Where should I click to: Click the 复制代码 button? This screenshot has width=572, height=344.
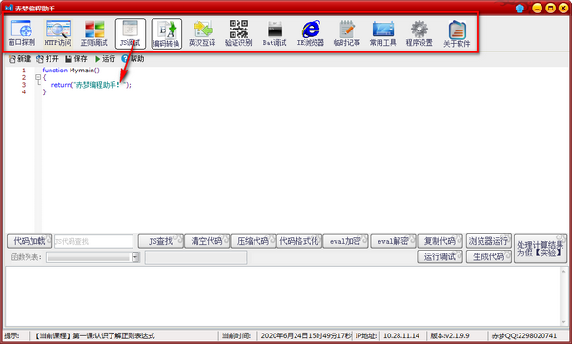pyautogui.click(x=439, y=241)
